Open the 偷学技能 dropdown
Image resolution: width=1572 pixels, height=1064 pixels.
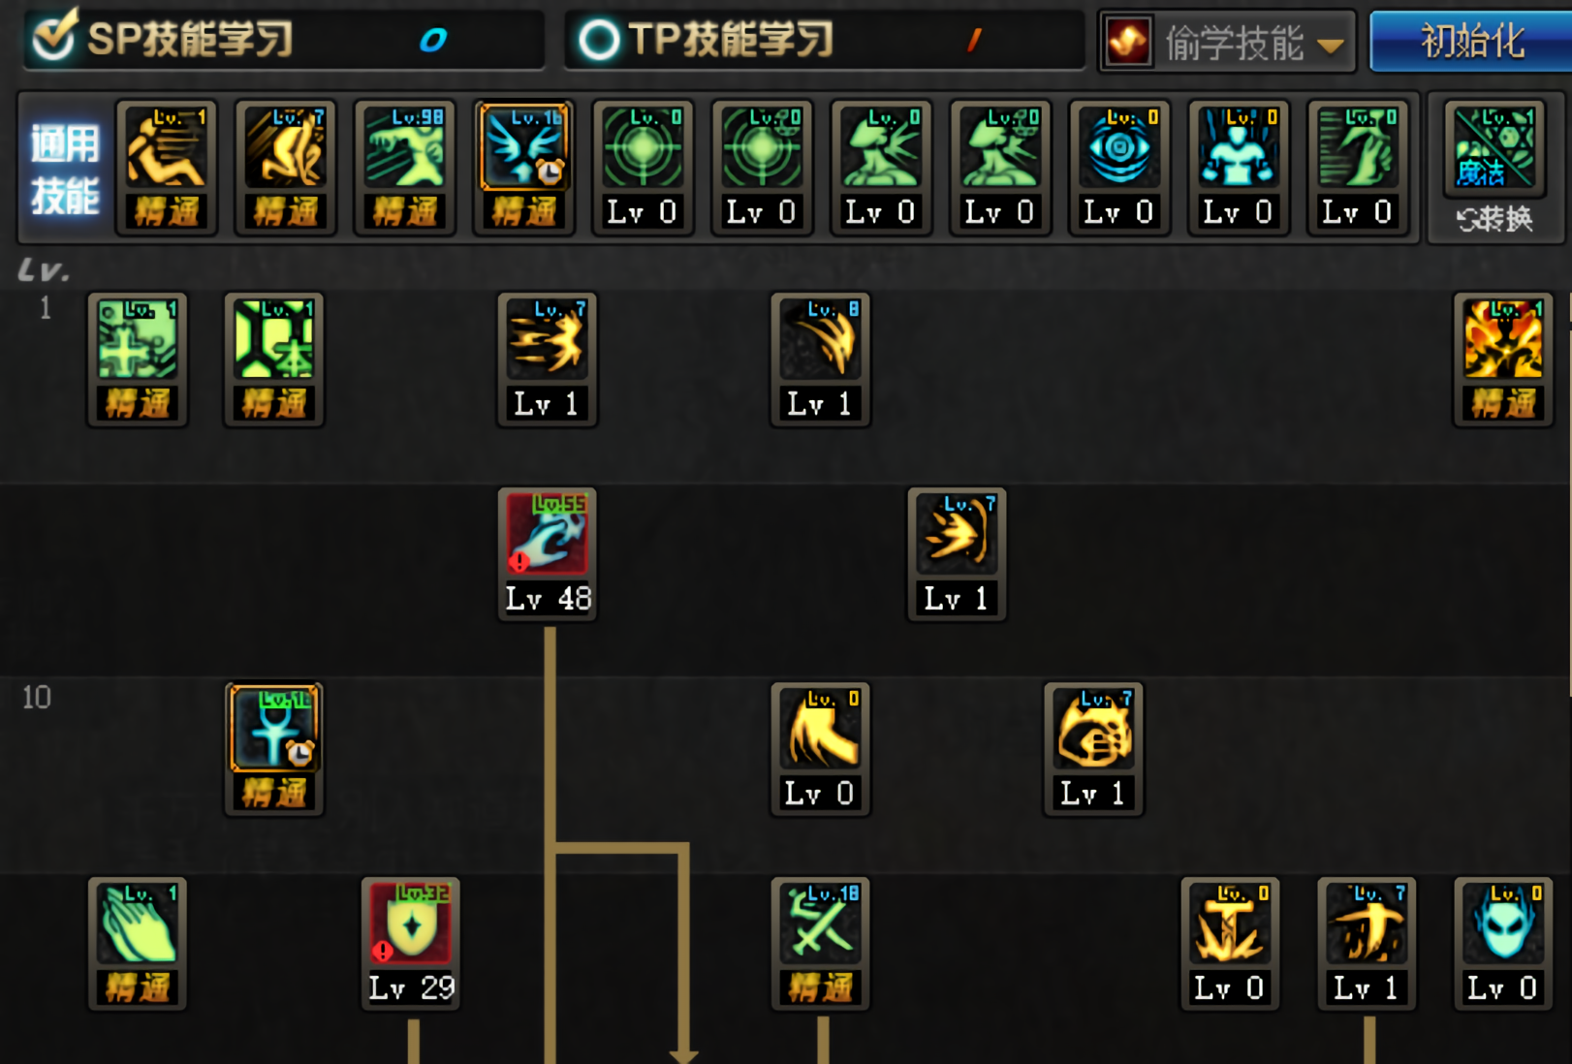click(1227, 42)
